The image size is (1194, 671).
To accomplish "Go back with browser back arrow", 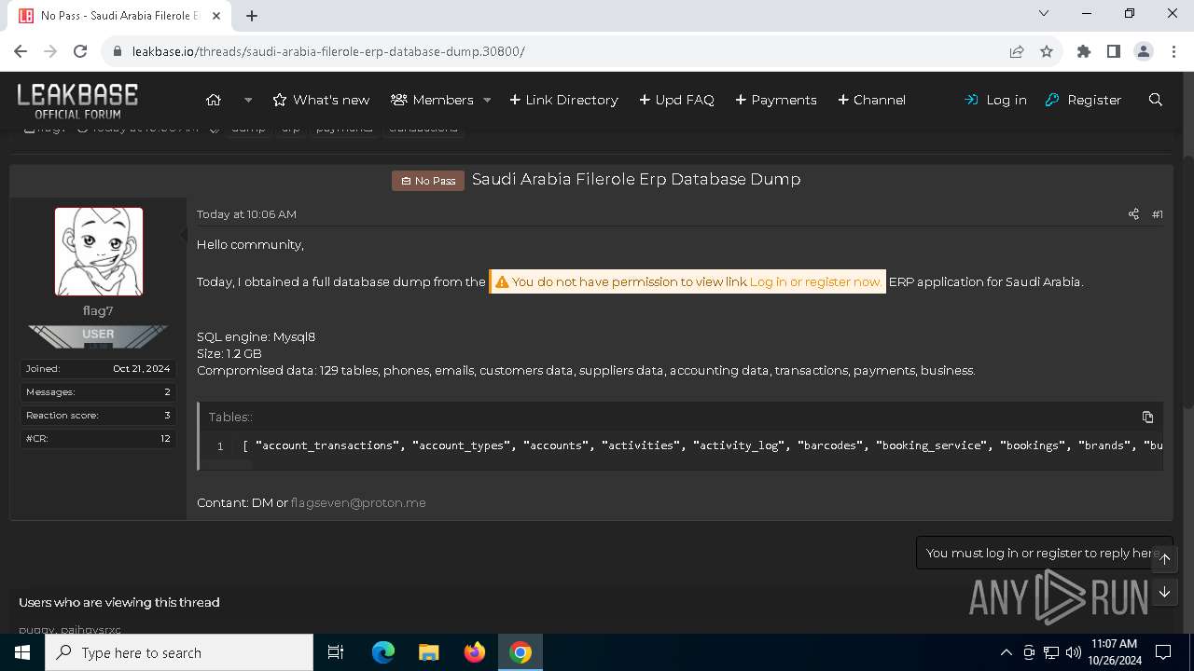I will [x=21, y=51].
